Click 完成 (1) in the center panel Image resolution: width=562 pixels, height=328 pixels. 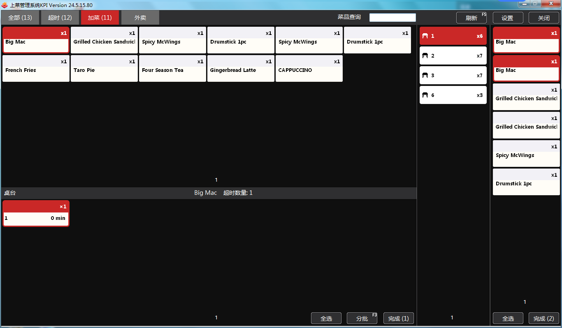tap(398, 319)
